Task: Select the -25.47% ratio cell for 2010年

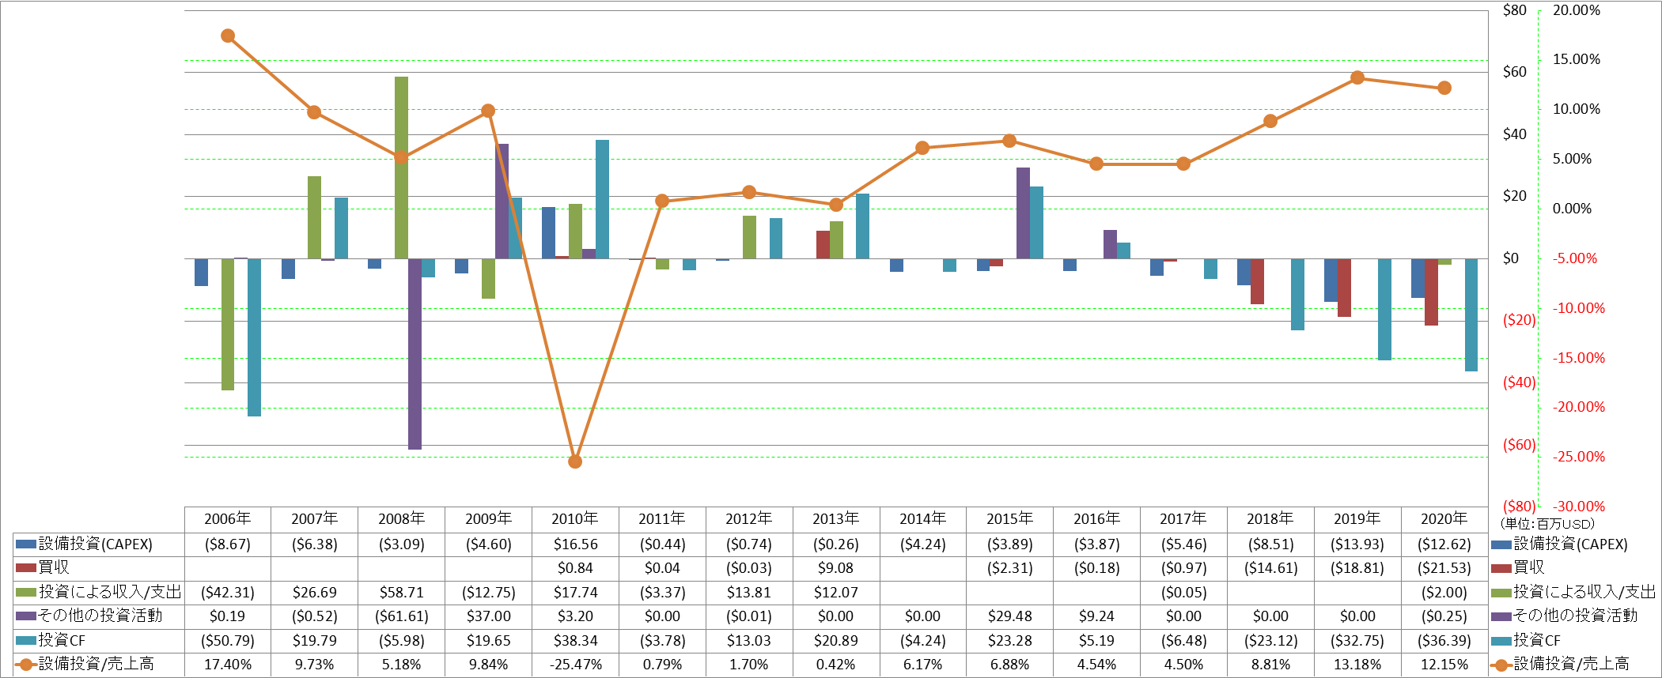Action: click(575, 665)
